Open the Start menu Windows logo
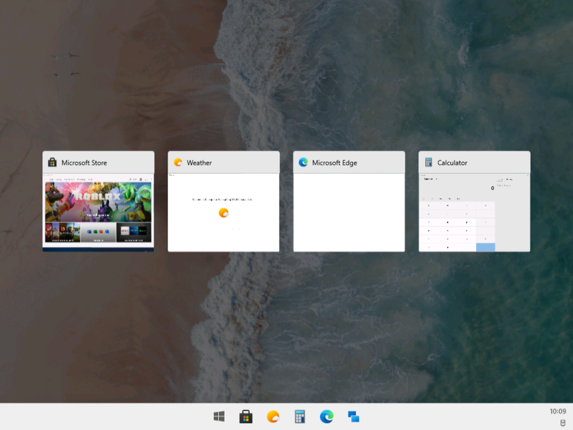The image size is (573, 430). pos(219,417)
